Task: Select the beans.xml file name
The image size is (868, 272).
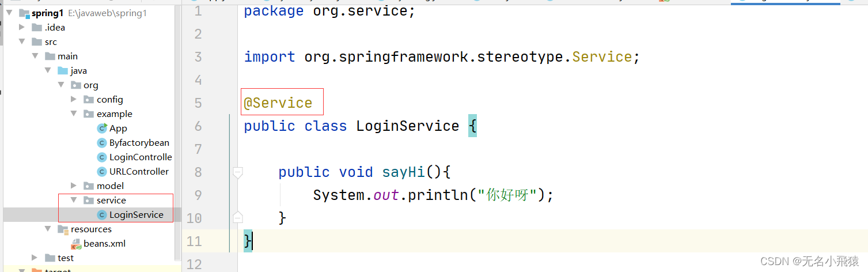Action: tap(104, 243)
